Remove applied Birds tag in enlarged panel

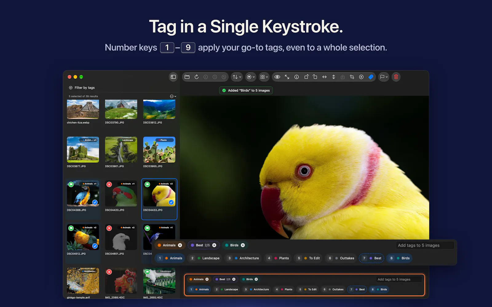coord(243,245)
